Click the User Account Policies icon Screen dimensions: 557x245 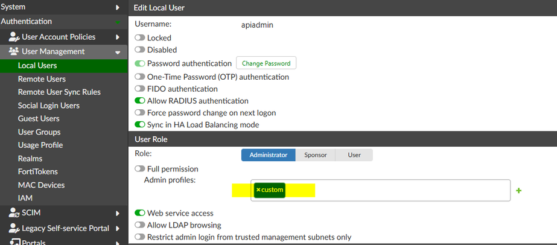coord(14,37)
